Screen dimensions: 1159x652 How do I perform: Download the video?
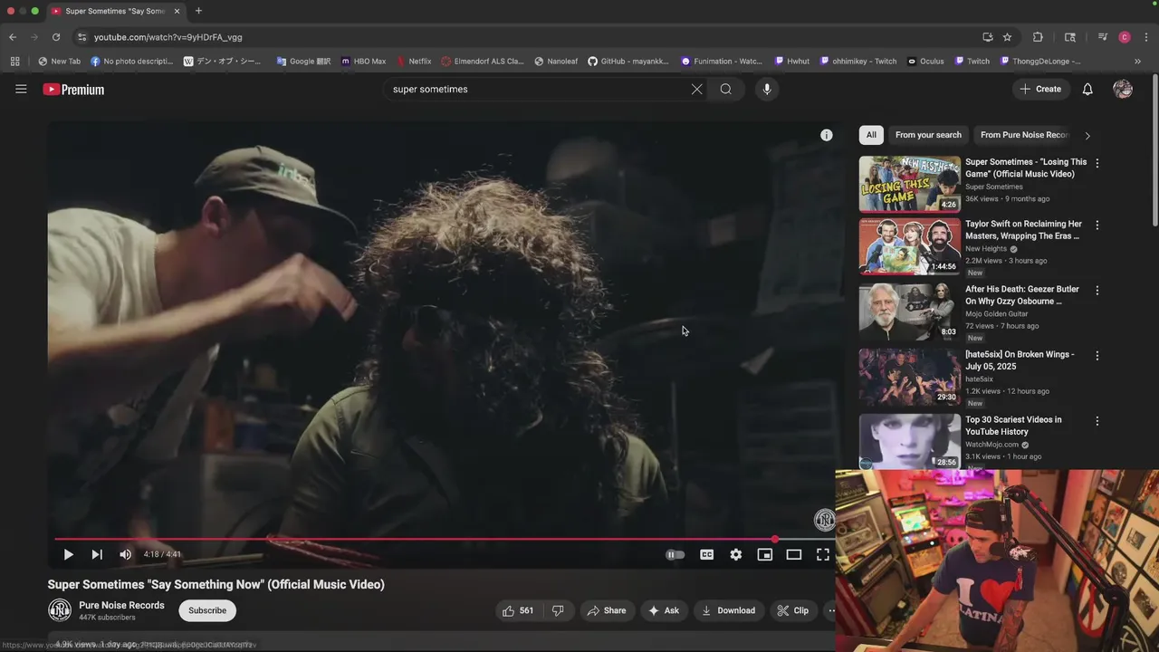pyautogui.click(x=728, y=610)
